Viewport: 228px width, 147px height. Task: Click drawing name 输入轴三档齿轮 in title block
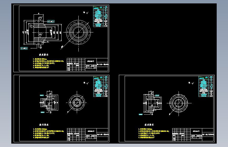pyautogui.click(x=208, y=134)
